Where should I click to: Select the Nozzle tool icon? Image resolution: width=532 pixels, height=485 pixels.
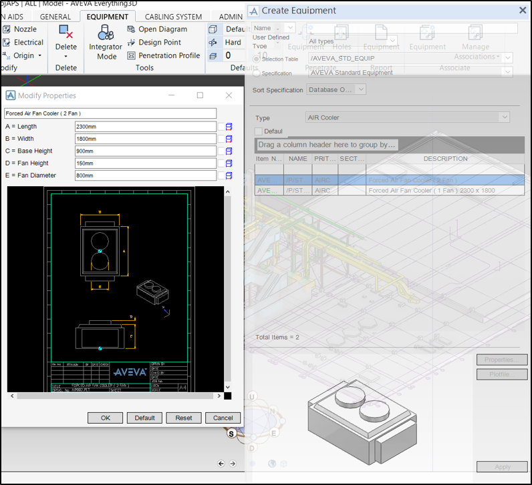pyautogui.click(x=7, y=29)
